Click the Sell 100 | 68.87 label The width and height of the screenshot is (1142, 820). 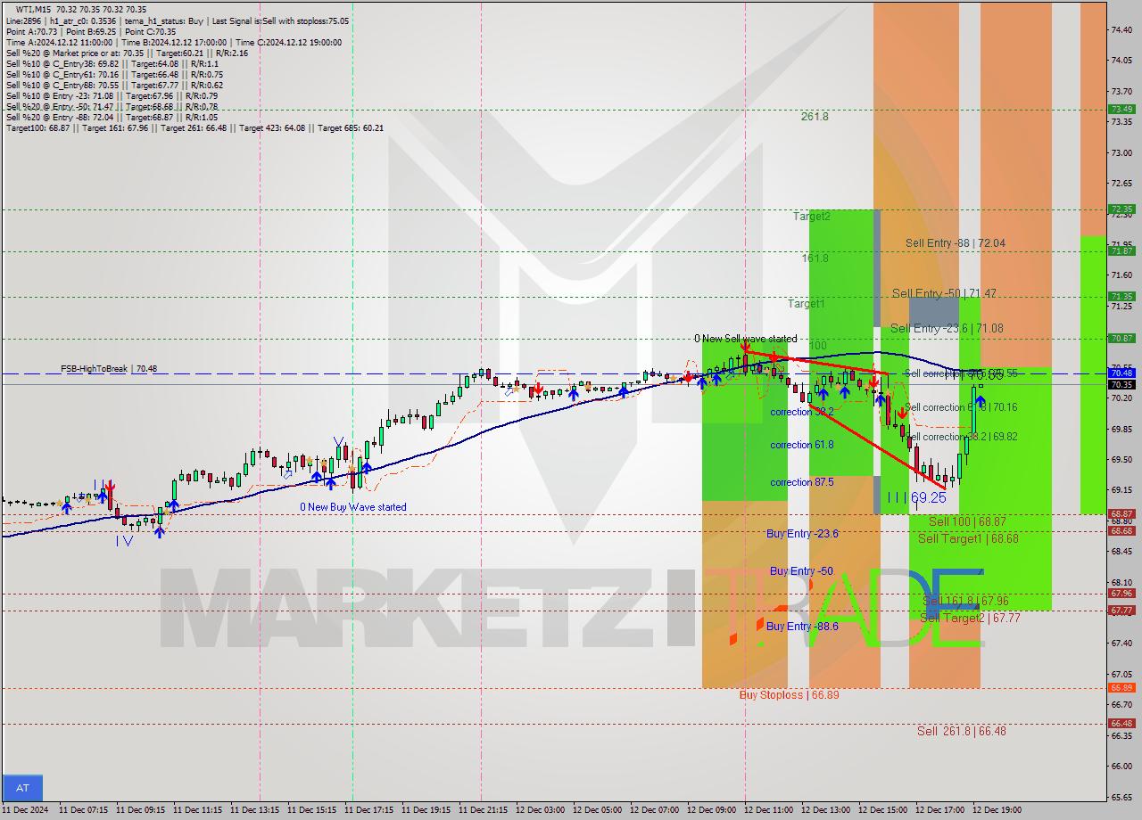click(967, 521)
